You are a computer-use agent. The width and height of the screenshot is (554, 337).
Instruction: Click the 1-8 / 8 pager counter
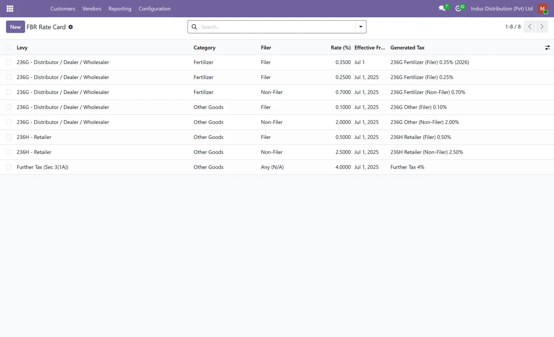click(513, 27)
